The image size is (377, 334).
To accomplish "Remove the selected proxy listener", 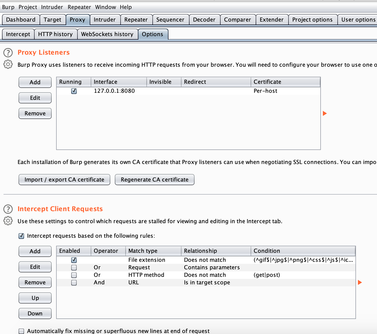I will coord(35,113).
